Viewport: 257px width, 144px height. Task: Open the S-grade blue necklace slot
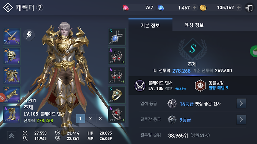[x=117, y=36]
